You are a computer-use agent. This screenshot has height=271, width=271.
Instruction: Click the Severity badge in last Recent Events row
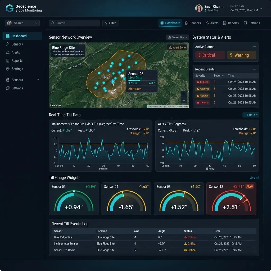coord(202,102)
